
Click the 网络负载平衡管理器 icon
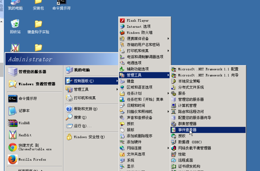click(173, 148)
